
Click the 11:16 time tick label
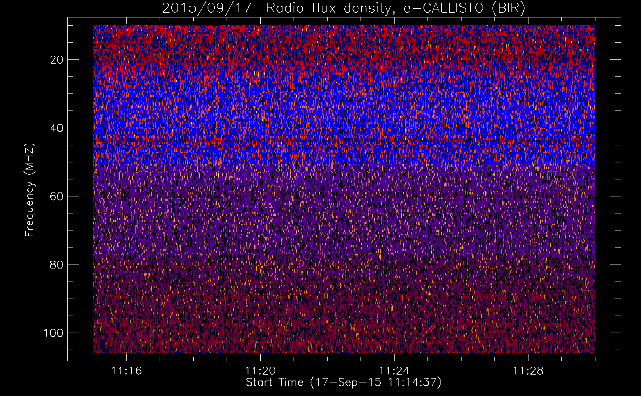tap(126, 371)
